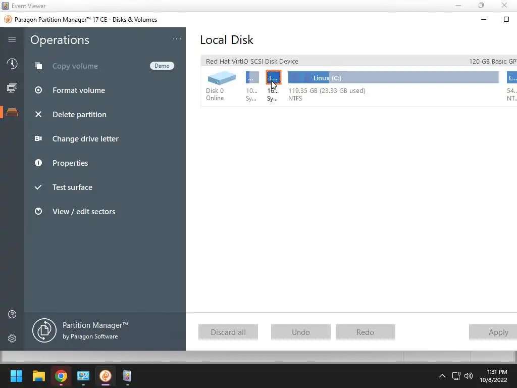Image resolution: width=517 pixels, height=388 pixels.
Task: Click the Change drive letter icon
Action: 38,138
